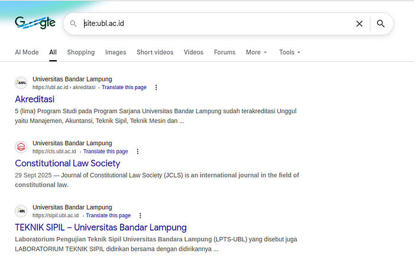414x259 pixels.
Task: Click URL https://ubl.ac.id › akreditasi
Action: tap(64, 87)
